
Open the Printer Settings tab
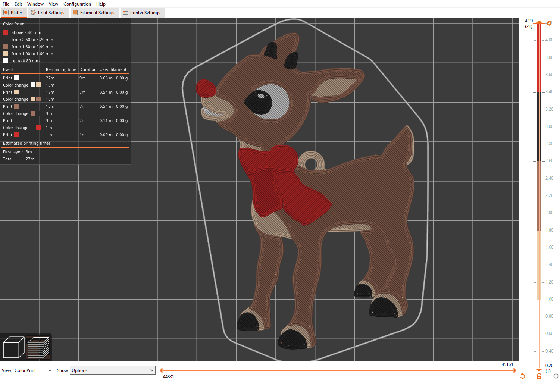(x=142, y=12)
